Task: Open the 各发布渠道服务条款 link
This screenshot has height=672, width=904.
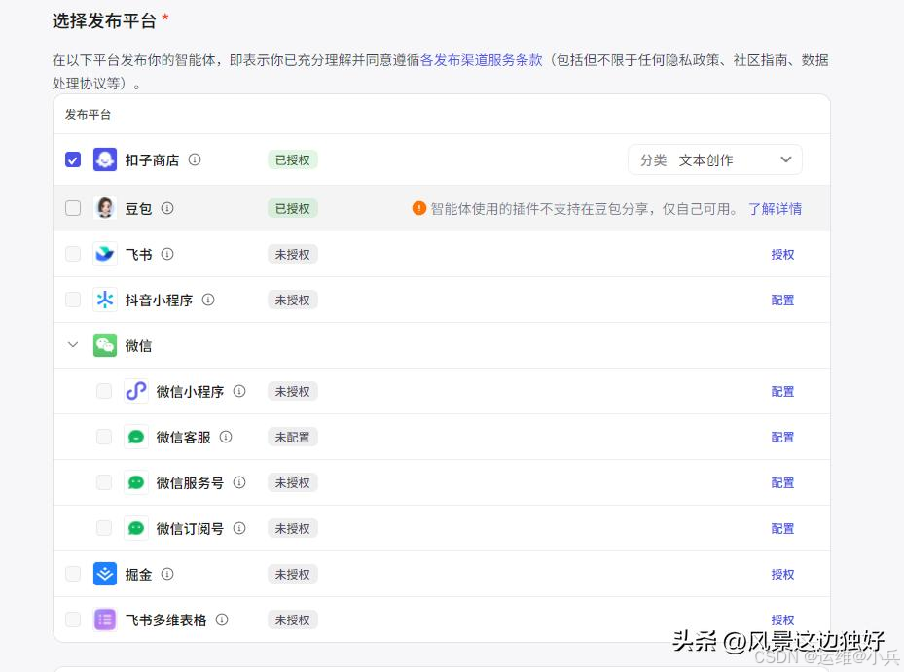Action: point(482,59)
